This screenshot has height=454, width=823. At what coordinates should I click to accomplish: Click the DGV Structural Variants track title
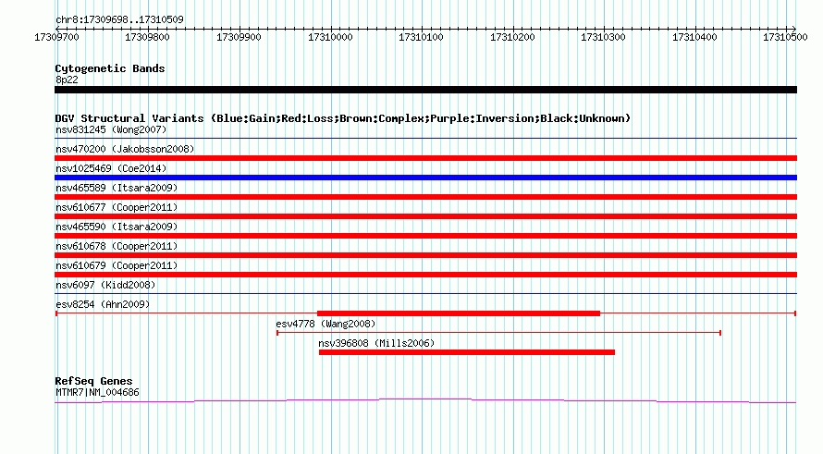click(343, 118)
